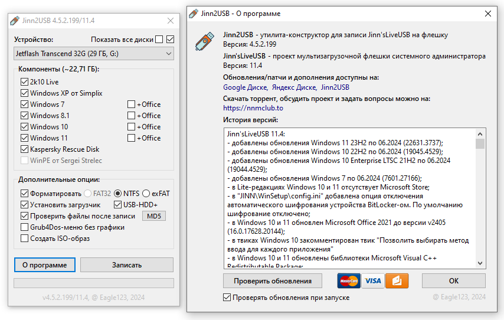Click the О программе button
Viewport: 504px width, 320px height.
tap(45, 265)
